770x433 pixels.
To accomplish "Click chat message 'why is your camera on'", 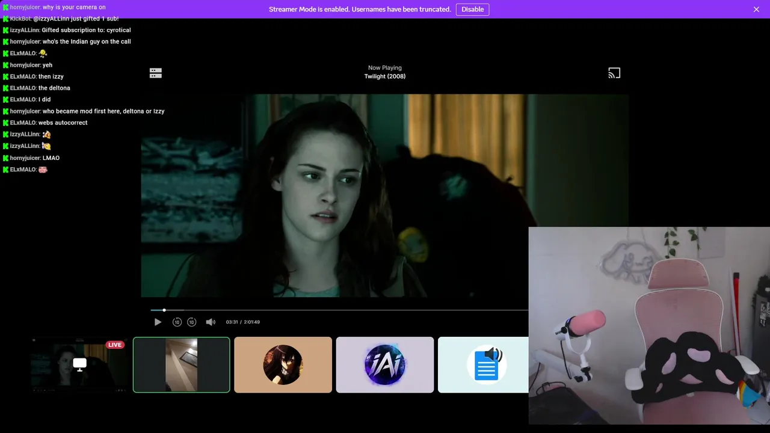I will (74, 7).
